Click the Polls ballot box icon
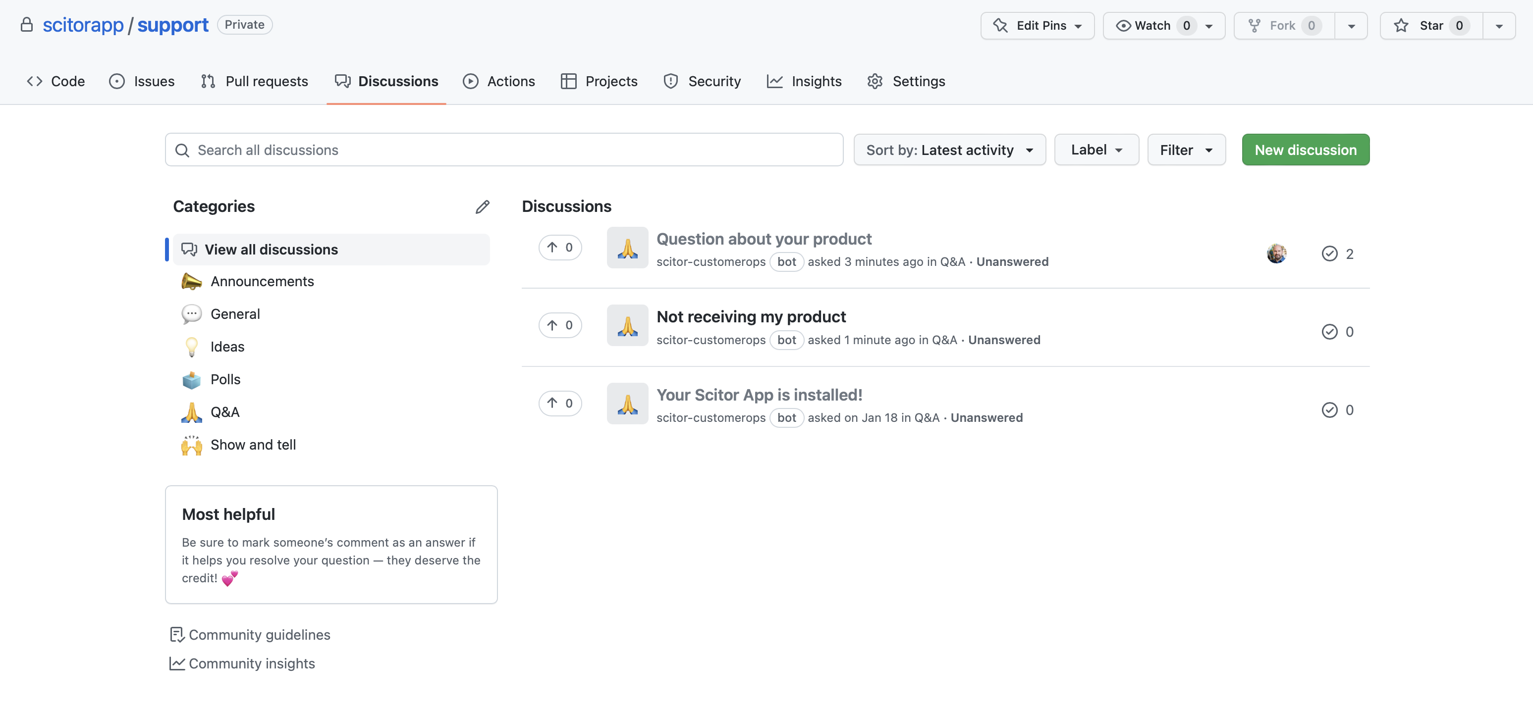Screen dimensions: 1533x712 [191, 379]
